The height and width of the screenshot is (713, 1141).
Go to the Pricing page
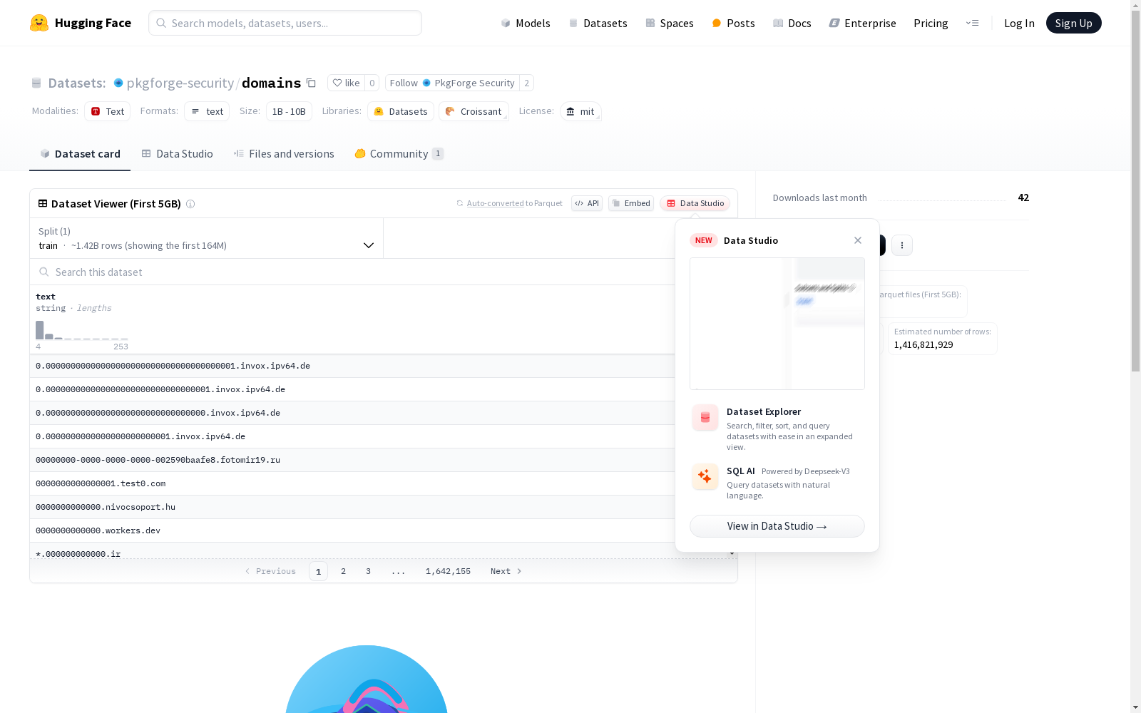pyautogui.click(x=931, y=23)
